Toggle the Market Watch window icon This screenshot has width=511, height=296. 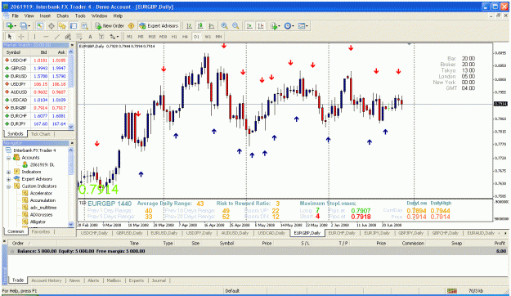(x=40, y=25)
